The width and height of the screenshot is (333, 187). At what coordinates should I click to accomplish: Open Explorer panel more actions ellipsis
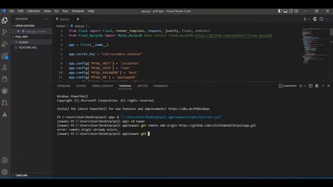(x=46, y=19)
